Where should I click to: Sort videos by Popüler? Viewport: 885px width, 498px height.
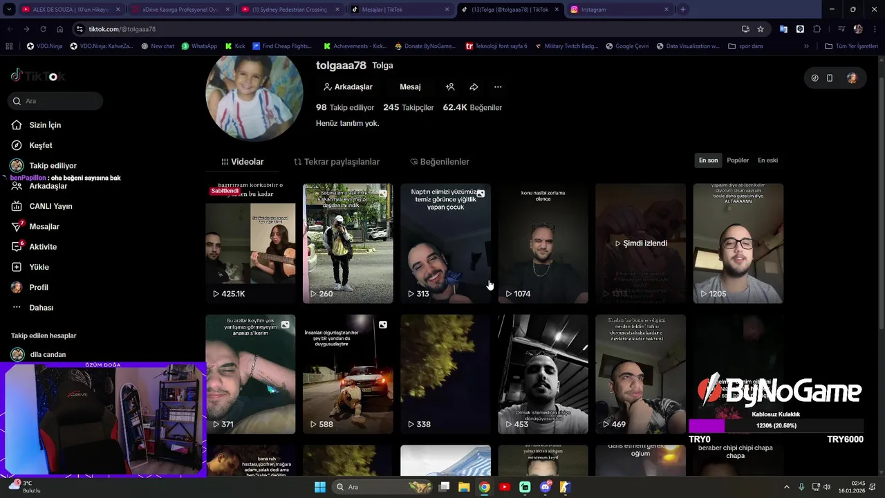click(x=738, y=160)
